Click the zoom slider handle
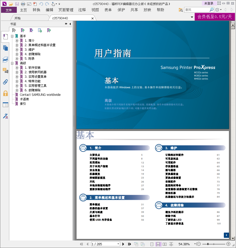Screen dimensions: 236x248 point(208,244)
